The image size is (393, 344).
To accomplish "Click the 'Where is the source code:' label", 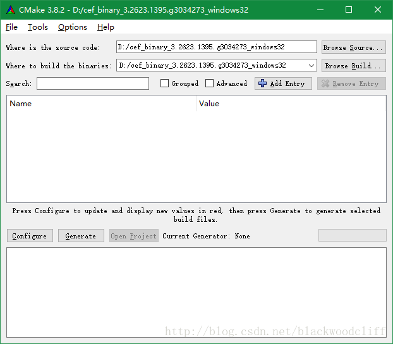I will tap(53, 47).
